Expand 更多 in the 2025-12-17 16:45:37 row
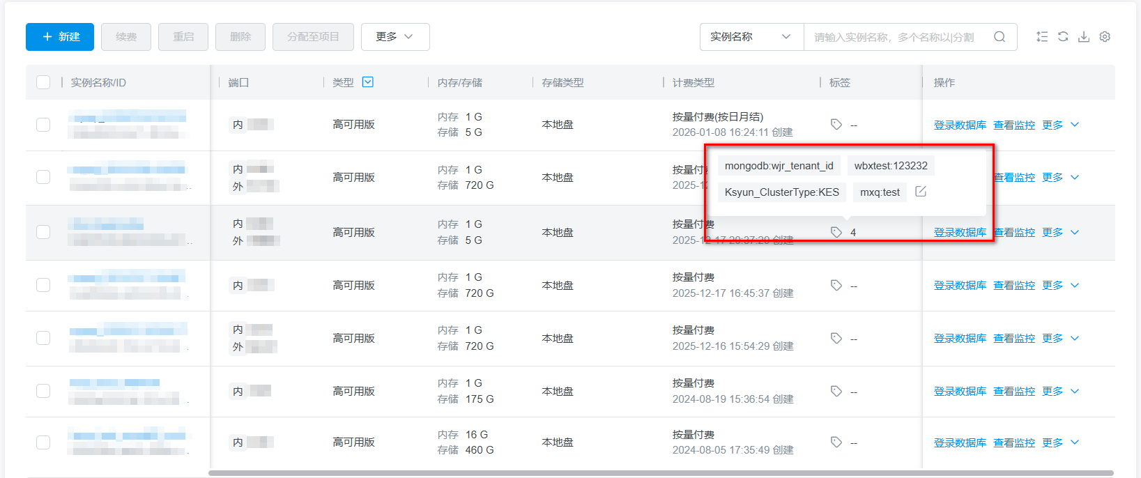Image resolution: width=1141 pixels, height=478 pixels. 1060,285
